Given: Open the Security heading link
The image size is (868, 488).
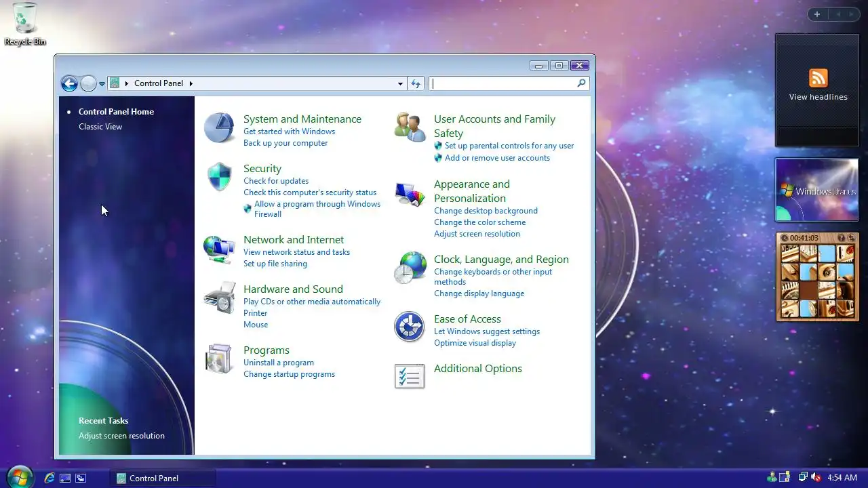Looking at the screenshot, I should click(x=262, y=169).
